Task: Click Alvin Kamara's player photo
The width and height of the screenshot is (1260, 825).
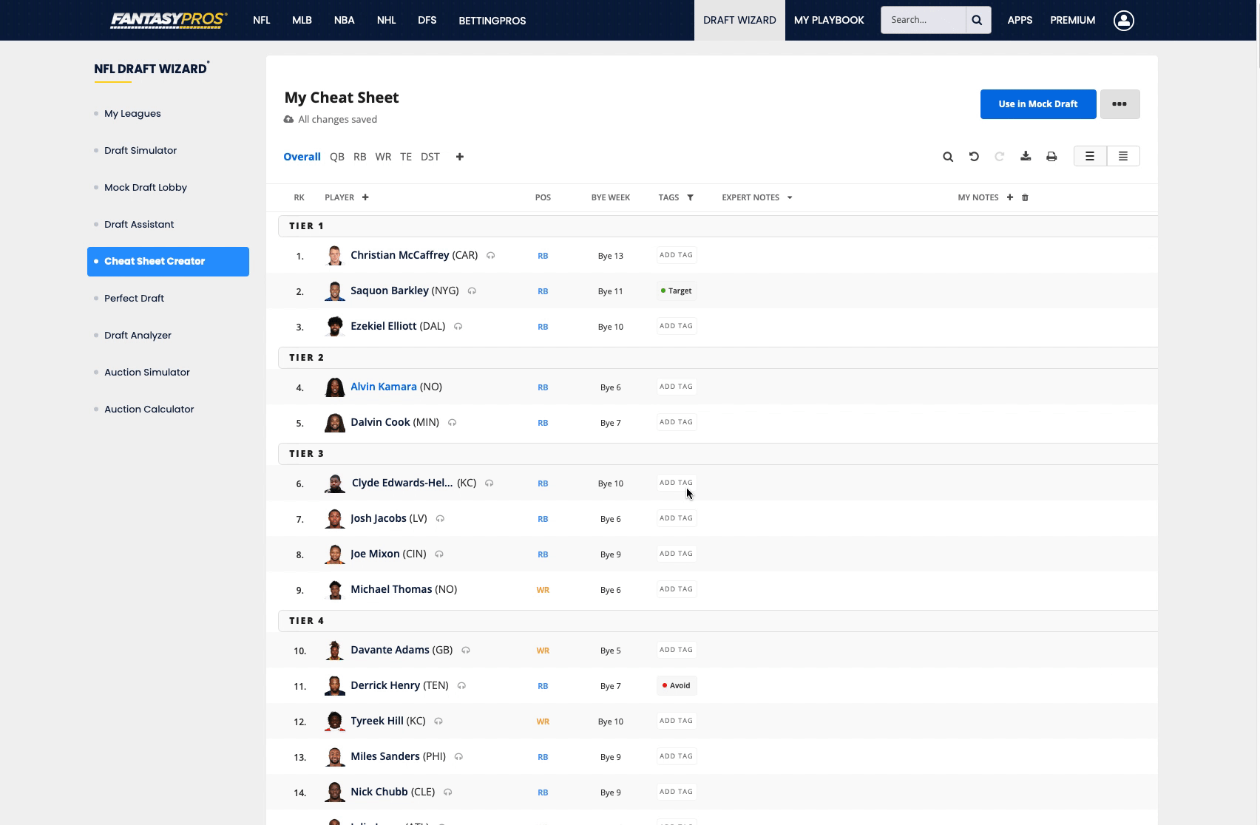Action: [335, 387]
